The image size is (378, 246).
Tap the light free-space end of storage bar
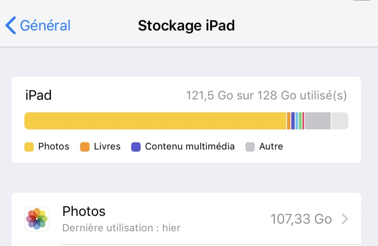(339, 121)
